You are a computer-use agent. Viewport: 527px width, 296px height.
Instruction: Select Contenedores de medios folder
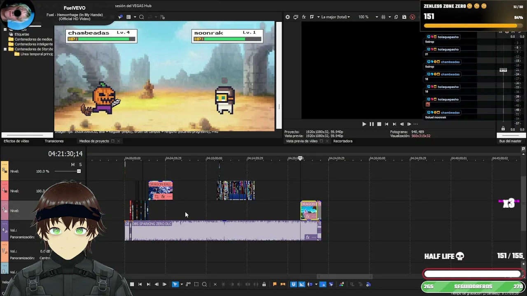pos(33,39)
